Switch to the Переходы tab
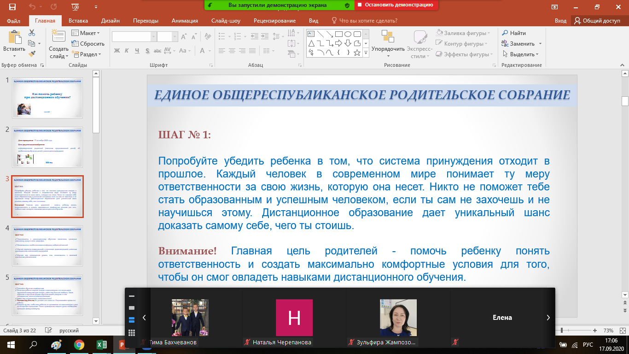This screenshot has height=354, width=629. click(146, 21)
